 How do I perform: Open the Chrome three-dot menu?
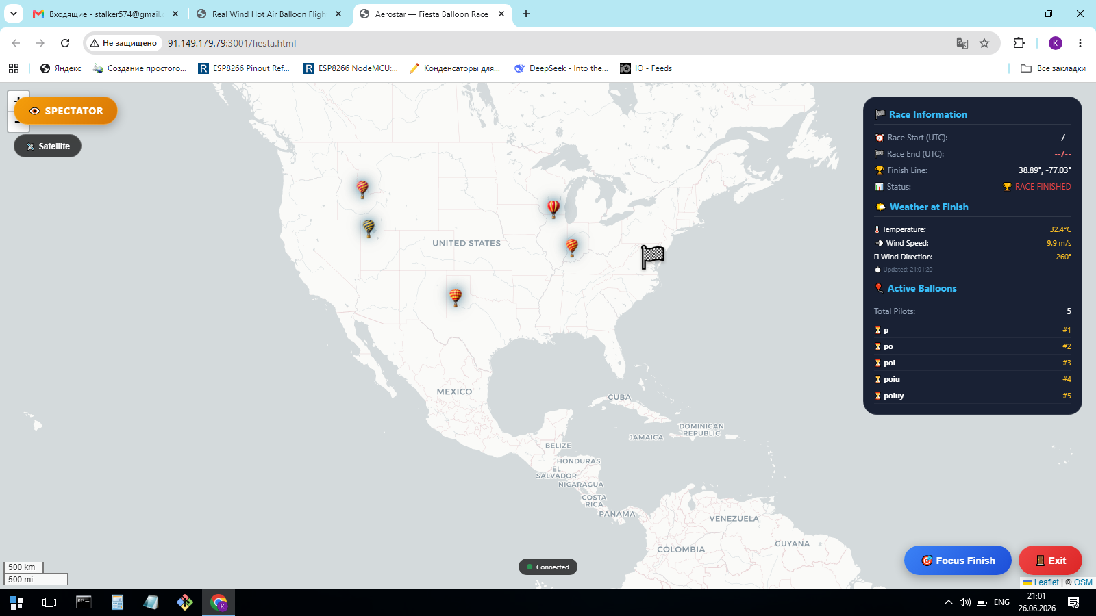[1080, 43]
